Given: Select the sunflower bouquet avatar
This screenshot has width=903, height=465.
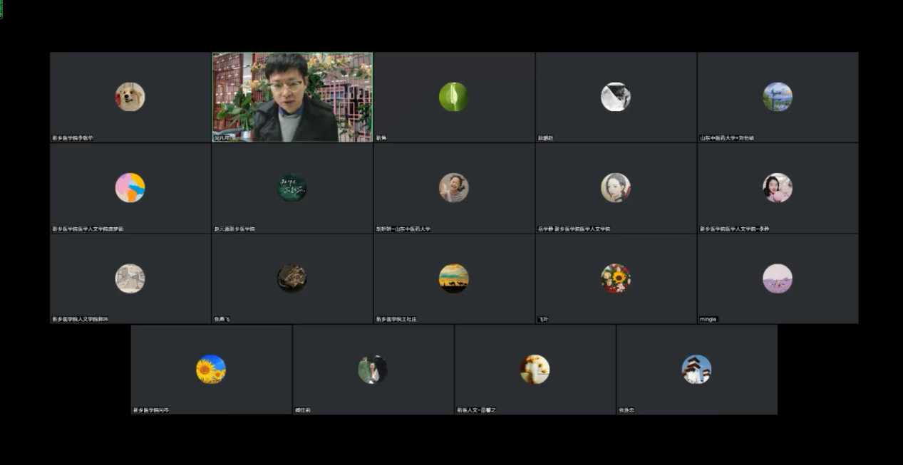Looking at the screenshot, I should tap(615, 278).
